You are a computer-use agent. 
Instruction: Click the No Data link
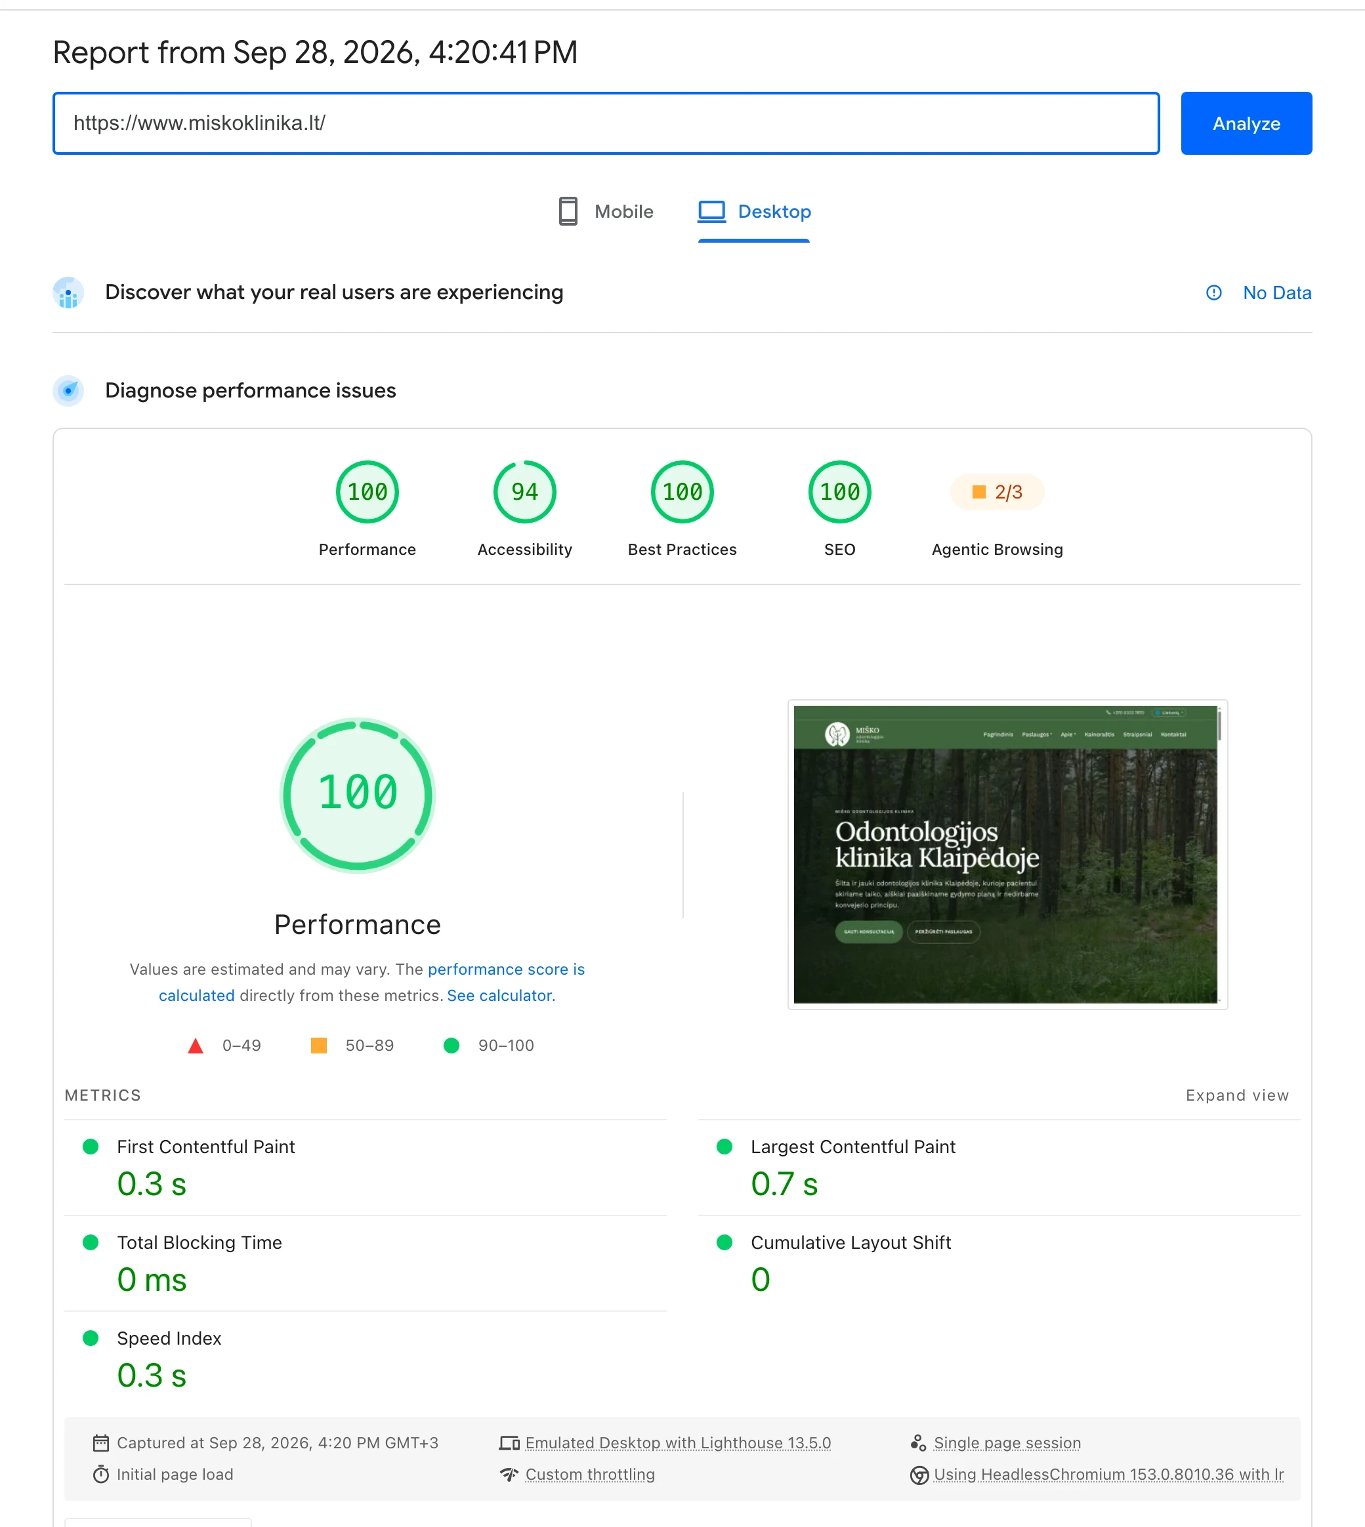click(1276, 293)
